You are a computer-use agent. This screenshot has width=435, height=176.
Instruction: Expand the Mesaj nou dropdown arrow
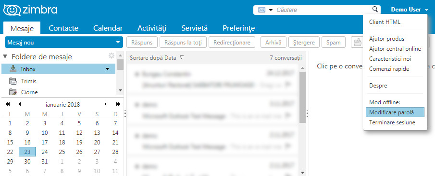118,43
